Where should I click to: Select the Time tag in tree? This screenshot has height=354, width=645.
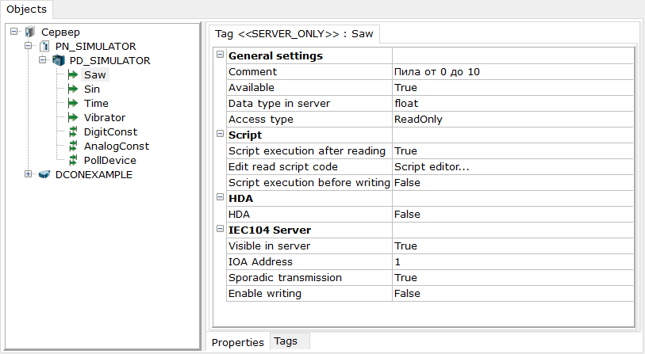[96, 104]
